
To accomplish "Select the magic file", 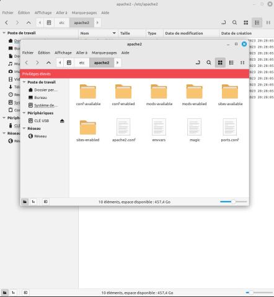I will point(195,131).
